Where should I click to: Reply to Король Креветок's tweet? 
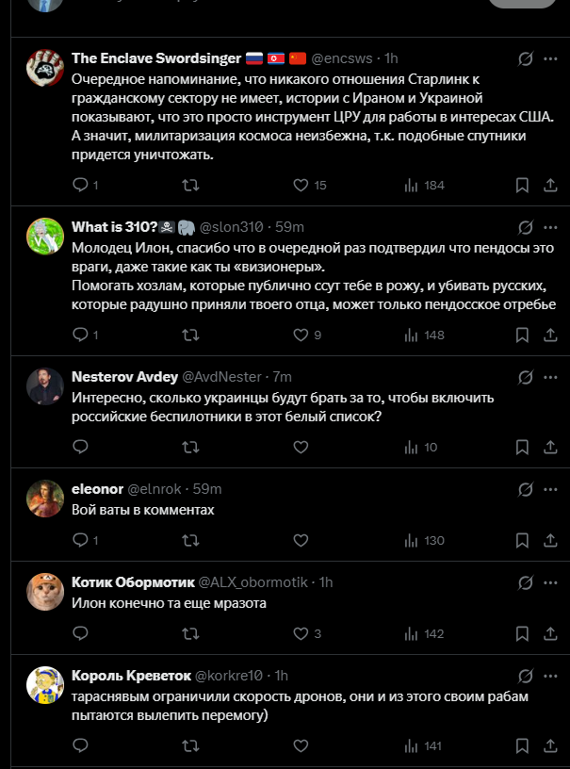(x=80, y=745)
